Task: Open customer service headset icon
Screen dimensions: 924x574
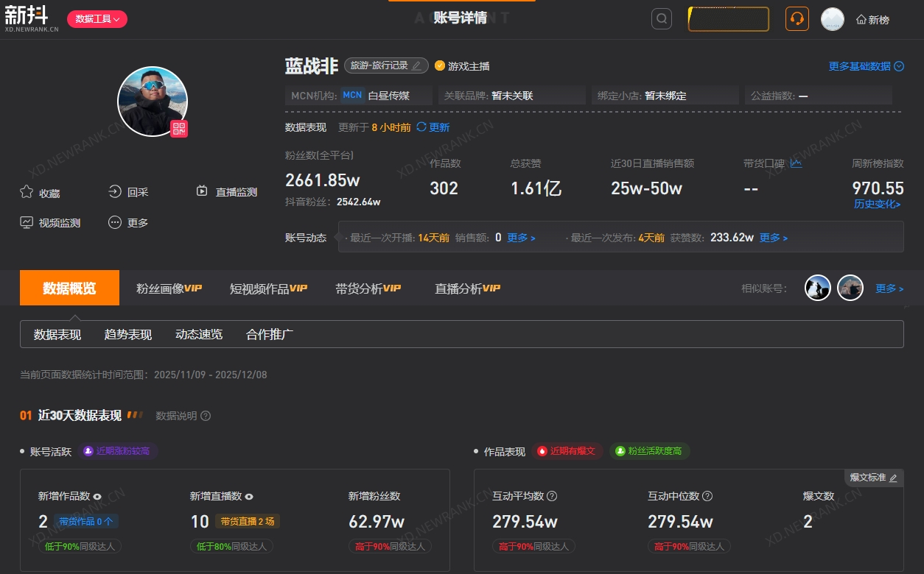Action: click(797, 19)
